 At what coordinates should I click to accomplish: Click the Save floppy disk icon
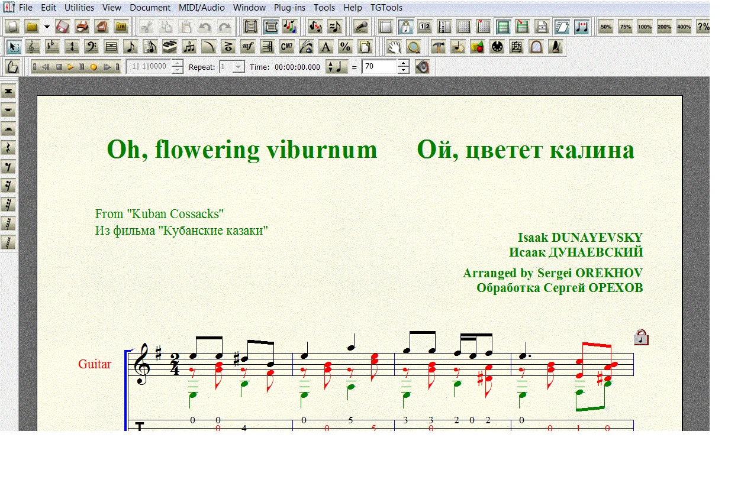(63, 27)
